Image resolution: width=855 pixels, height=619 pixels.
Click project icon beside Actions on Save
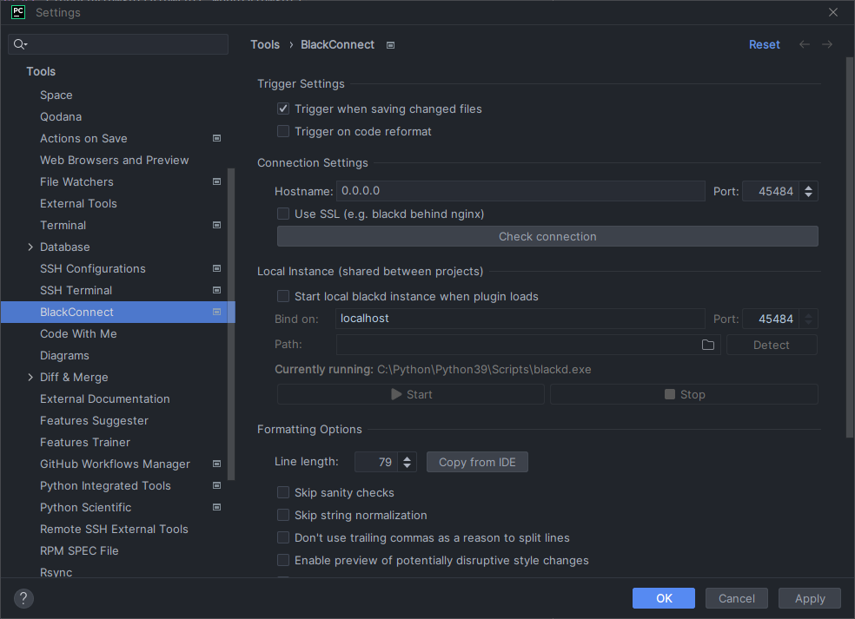216,138
